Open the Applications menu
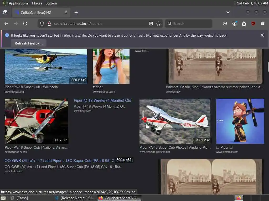Viewport: 269px width, 201px height. [x=19, y=3]
